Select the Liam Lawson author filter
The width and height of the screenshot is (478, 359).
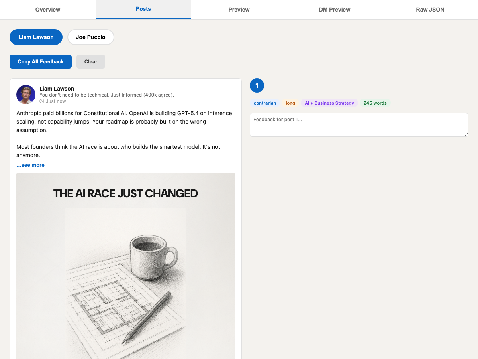point(36,37)
